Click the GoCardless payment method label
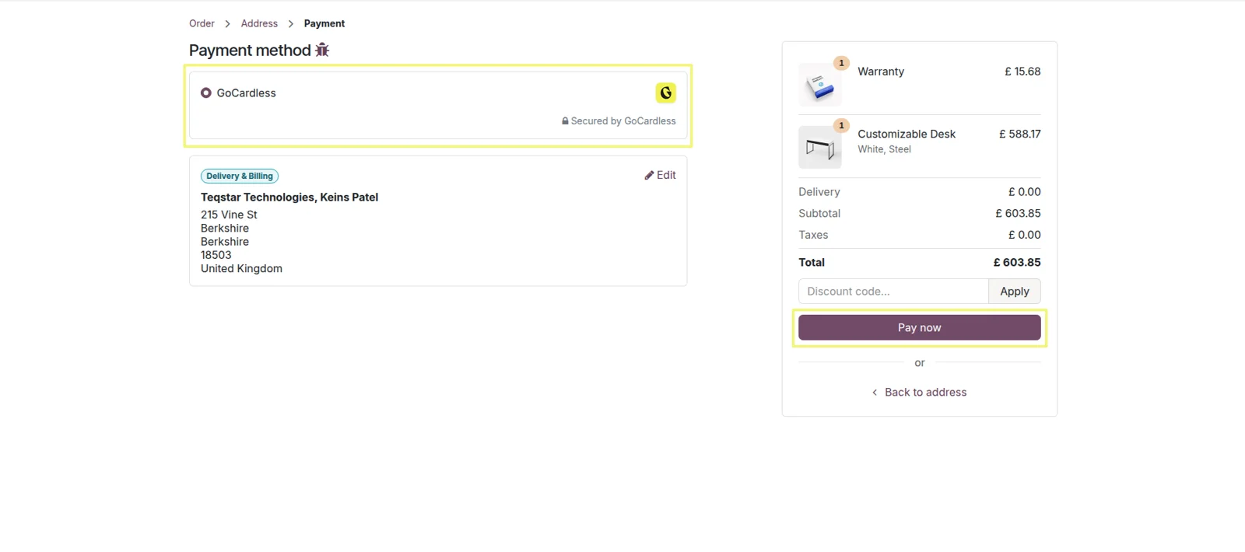Screen dimensions: 1245x552 pos(246,93)
